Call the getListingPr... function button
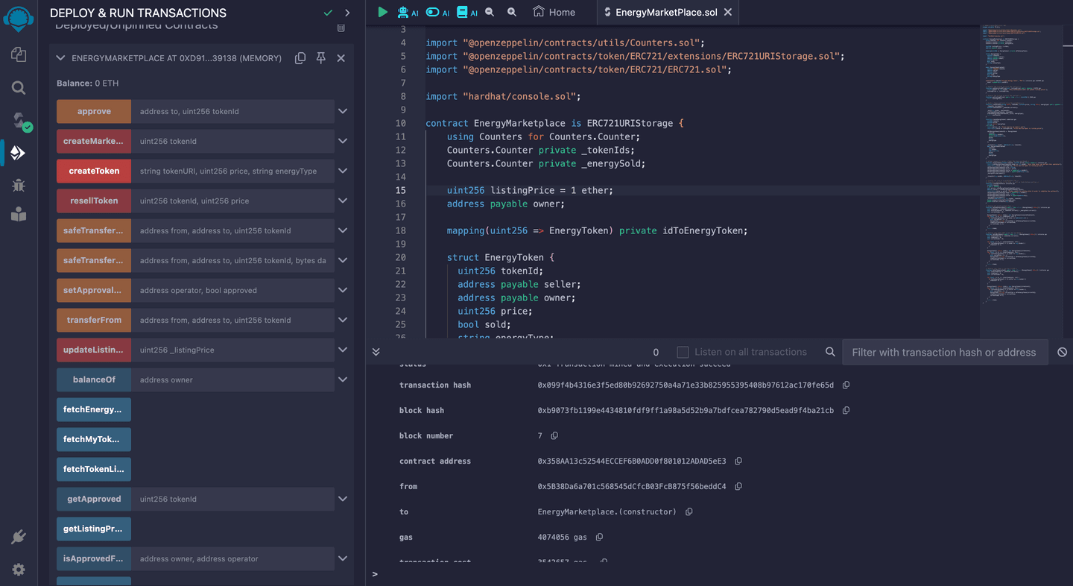The image size is (1073, 586). (94, 529)
